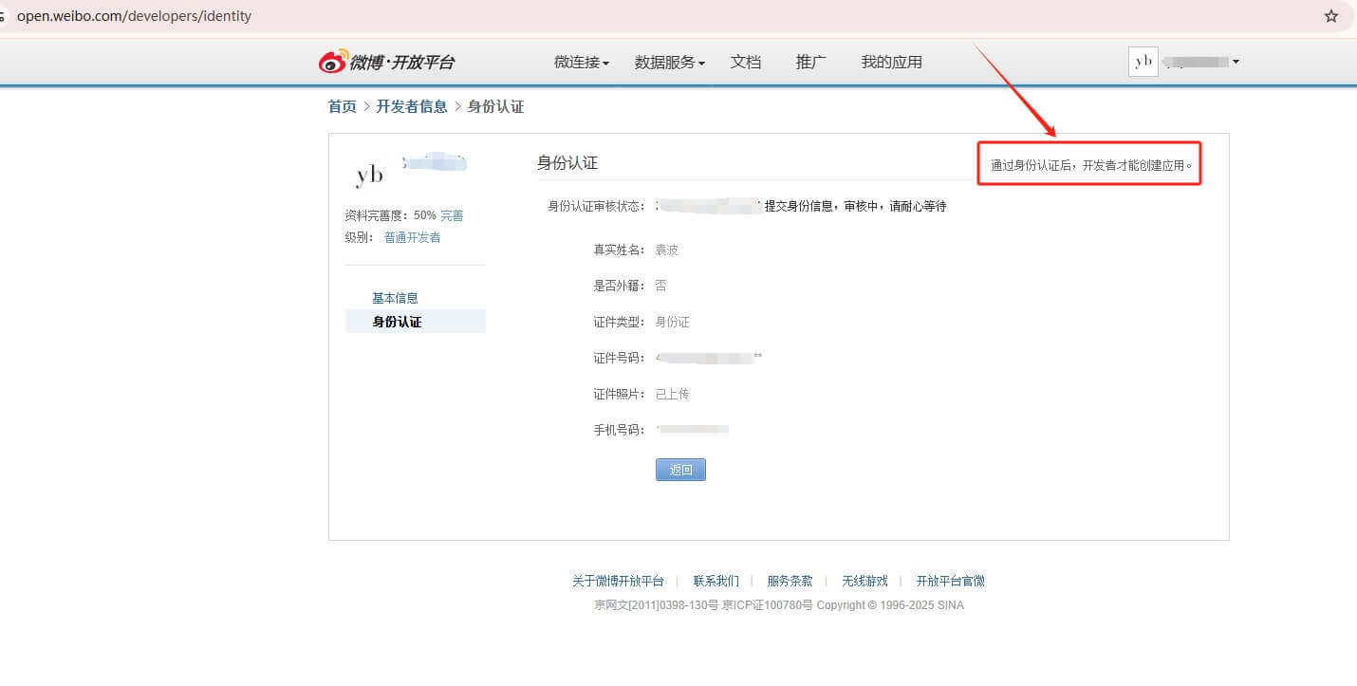This screenshot has height=686, width=1357.
Task: Open the 文档 navigation item
Action: pyautogui.click(x=746, y=63)
